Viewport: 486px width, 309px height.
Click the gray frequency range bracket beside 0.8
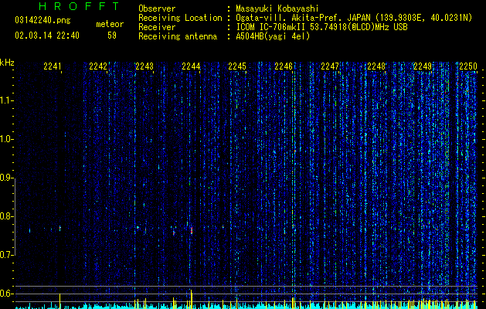(15, 216)
